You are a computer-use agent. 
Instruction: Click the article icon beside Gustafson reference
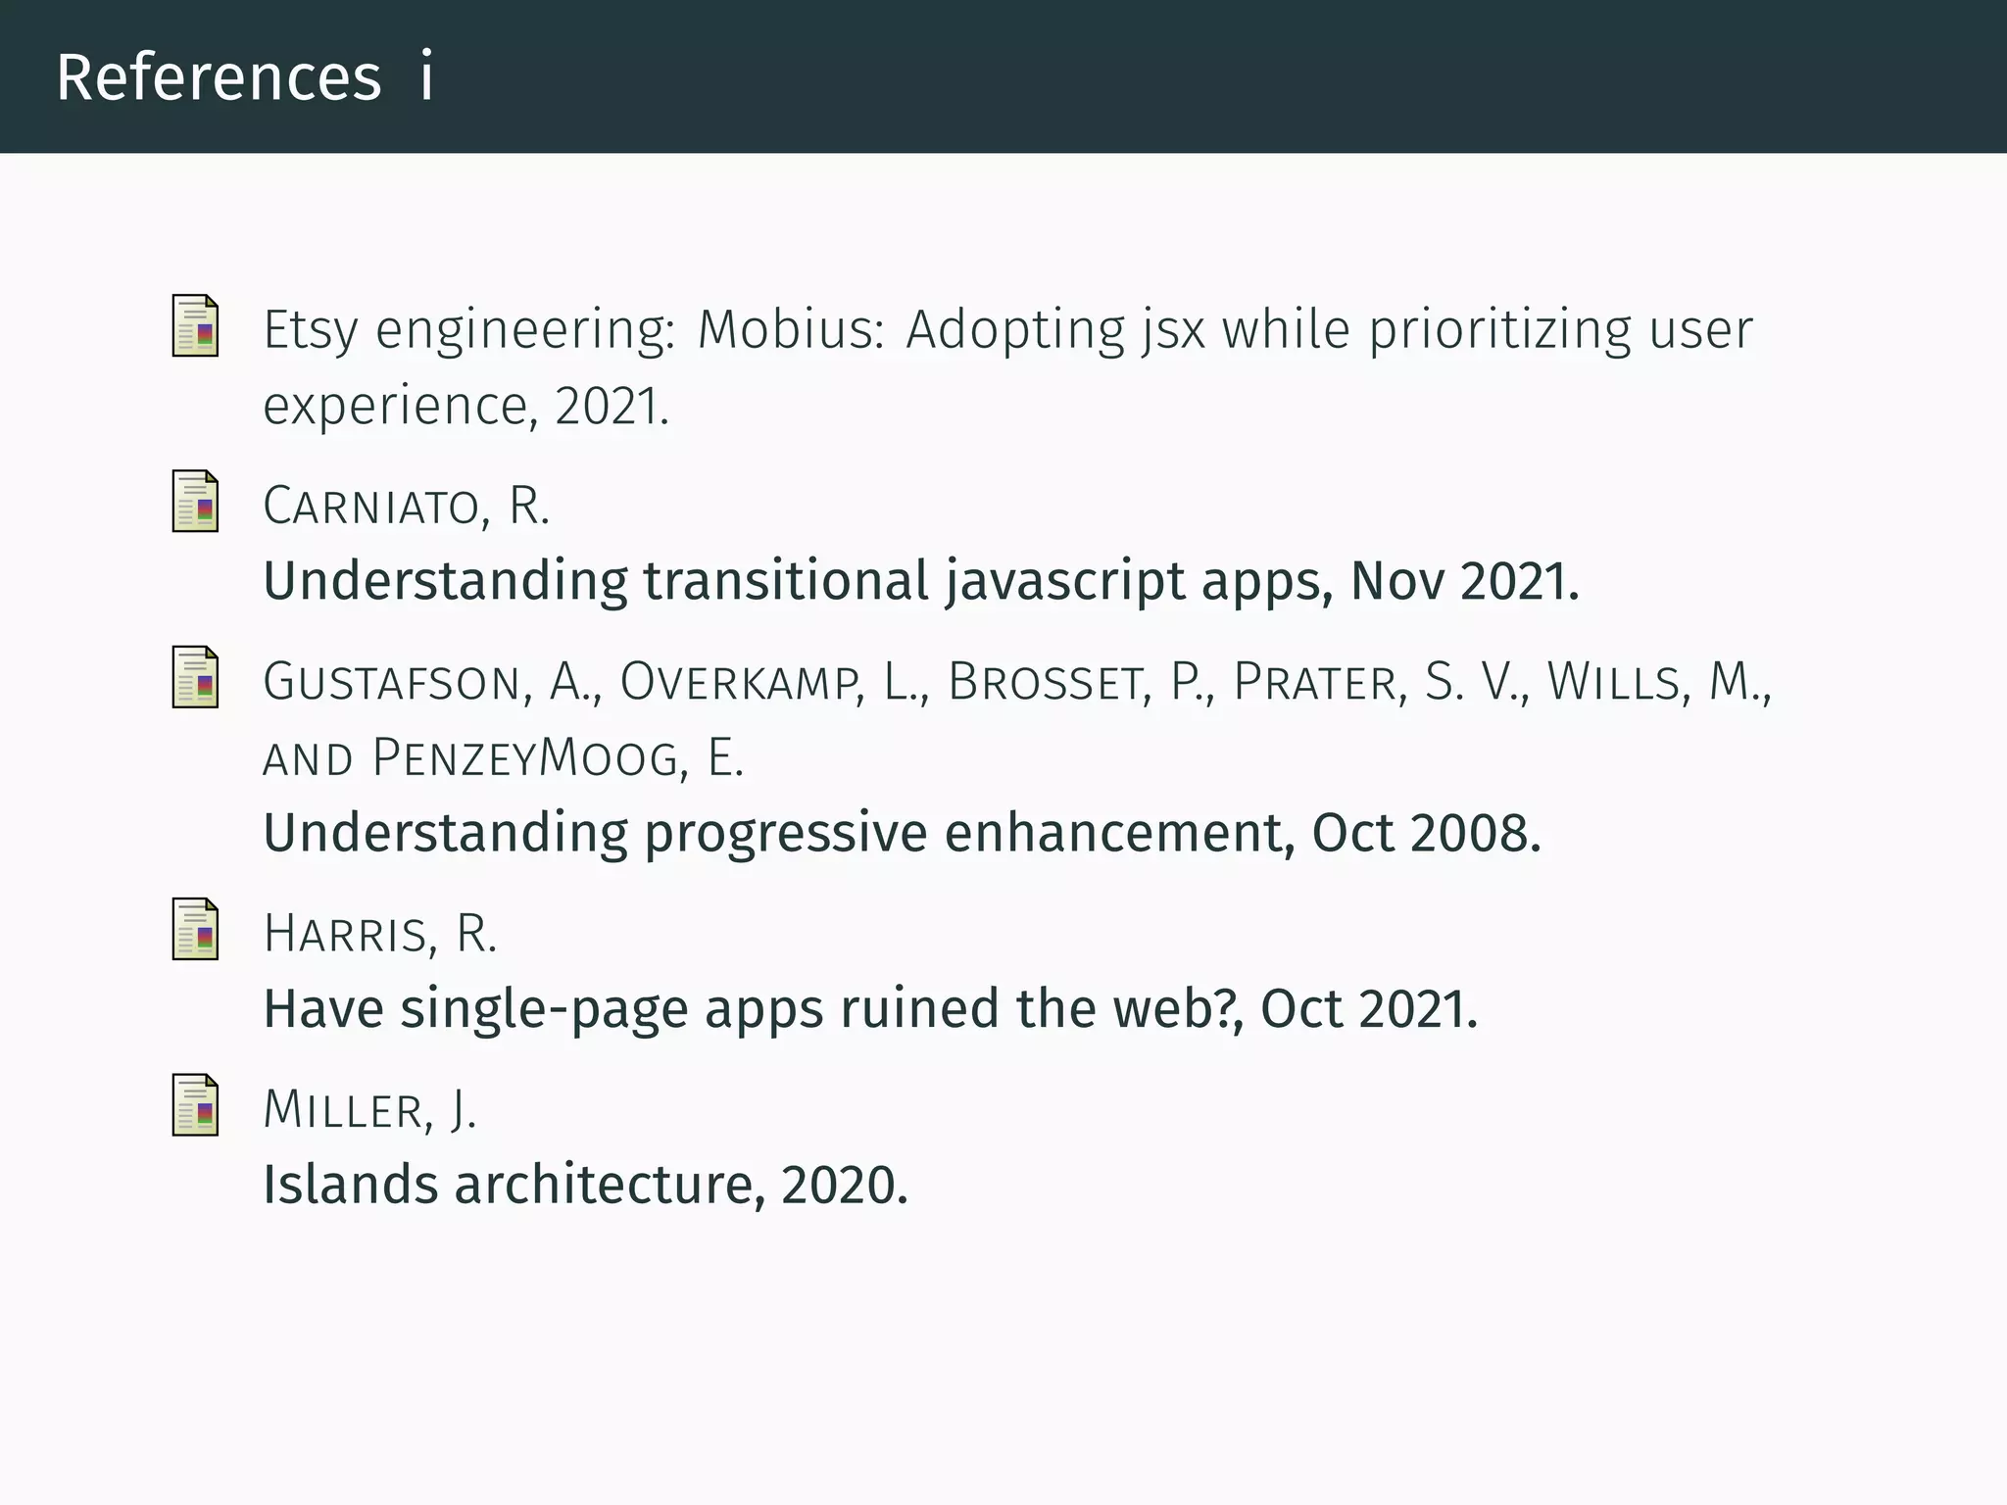[x=195, y=677]
